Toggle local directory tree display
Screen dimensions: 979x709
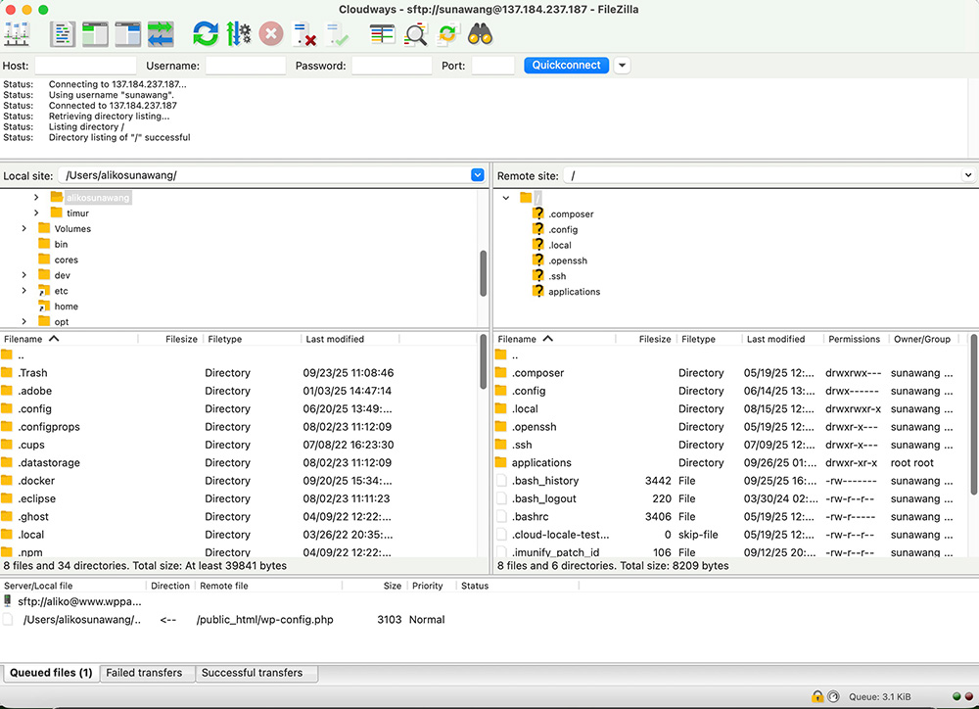pyautogui.click(x=95, y=34)
